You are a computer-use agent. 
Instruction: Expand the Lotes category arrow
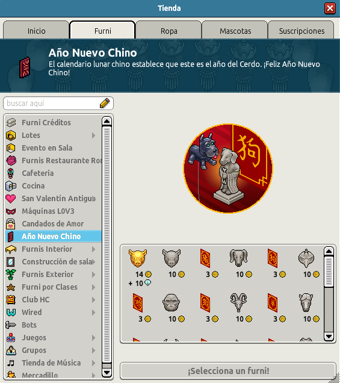tap(93, 135)
